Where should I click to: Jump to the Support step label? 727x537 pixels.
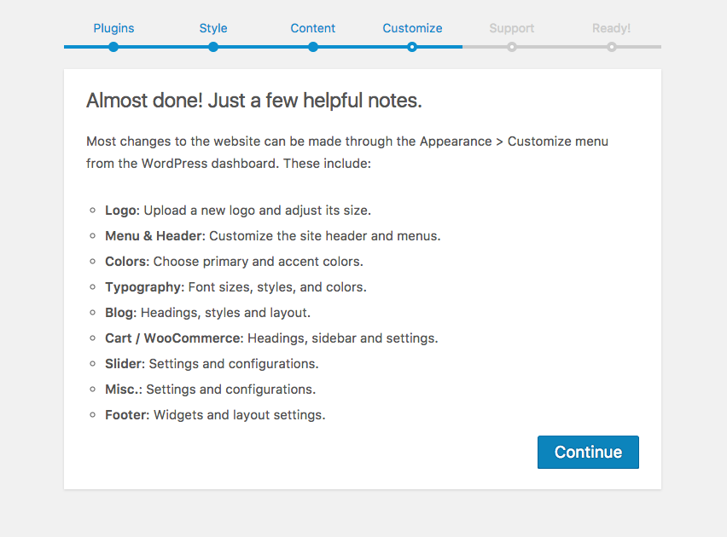[512, 28]
